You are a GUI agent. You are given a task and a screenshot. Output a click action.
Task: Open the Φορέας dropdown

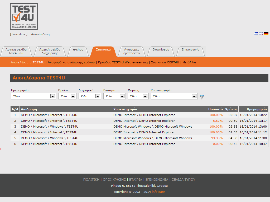click(x=138, y=96)
